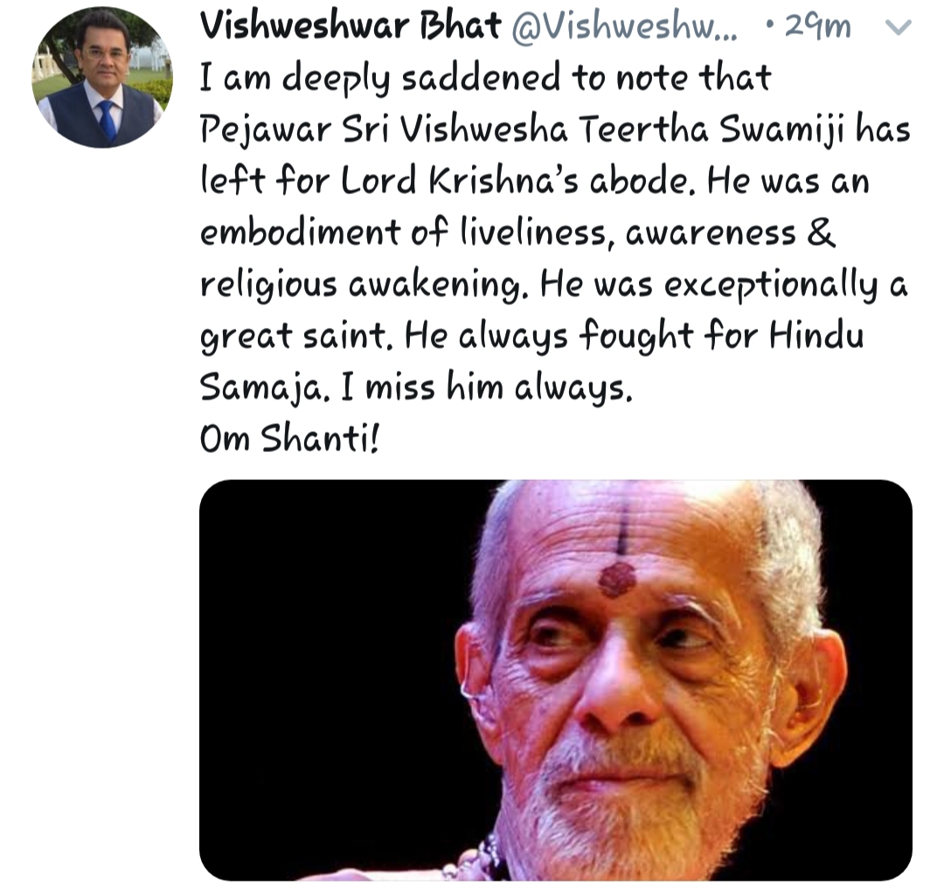
Task: Click the phrase "religious awakening"
Action: [363, 284]
